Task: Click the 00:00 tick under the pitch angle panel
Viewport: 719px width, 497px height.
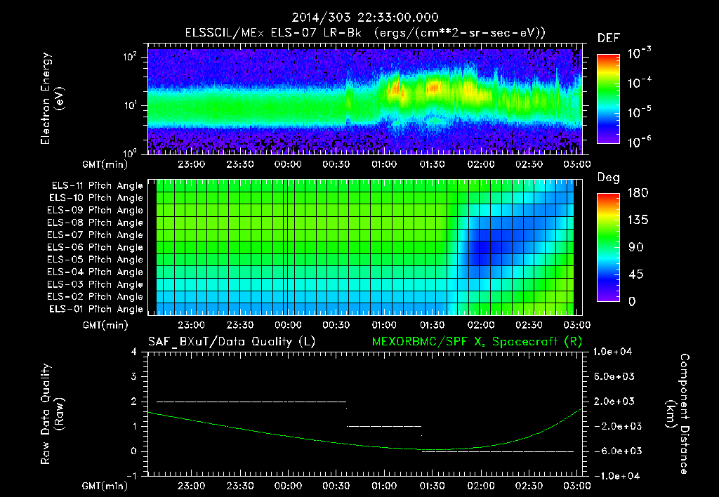Action: click(288, 325)
